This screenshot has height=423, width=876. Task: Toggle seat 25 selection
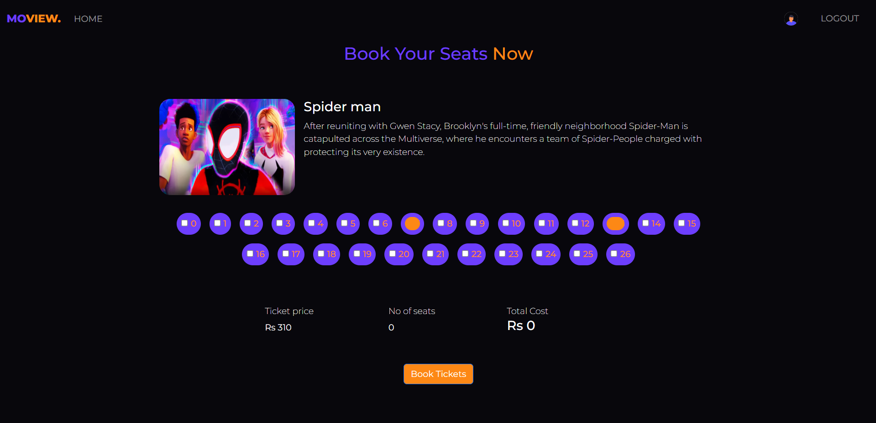[583, 254]
